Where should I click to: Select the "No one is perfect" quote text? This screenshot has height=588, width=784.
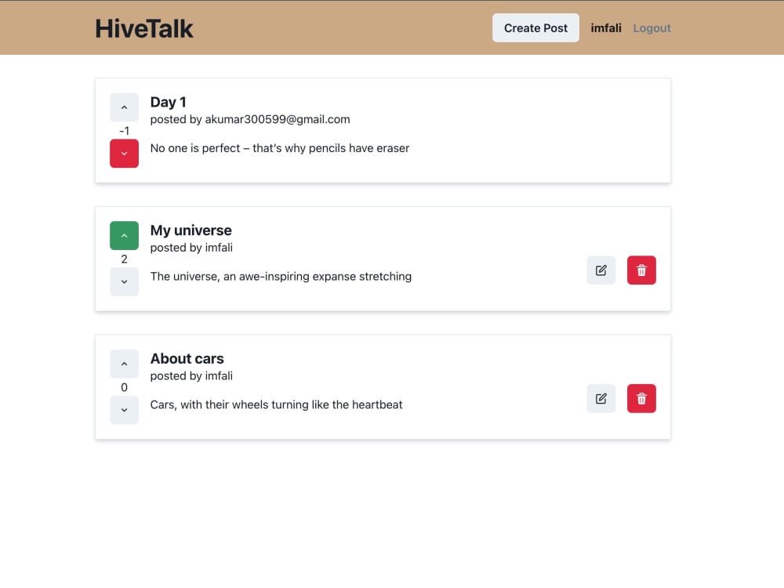click(x=280, y=148)
